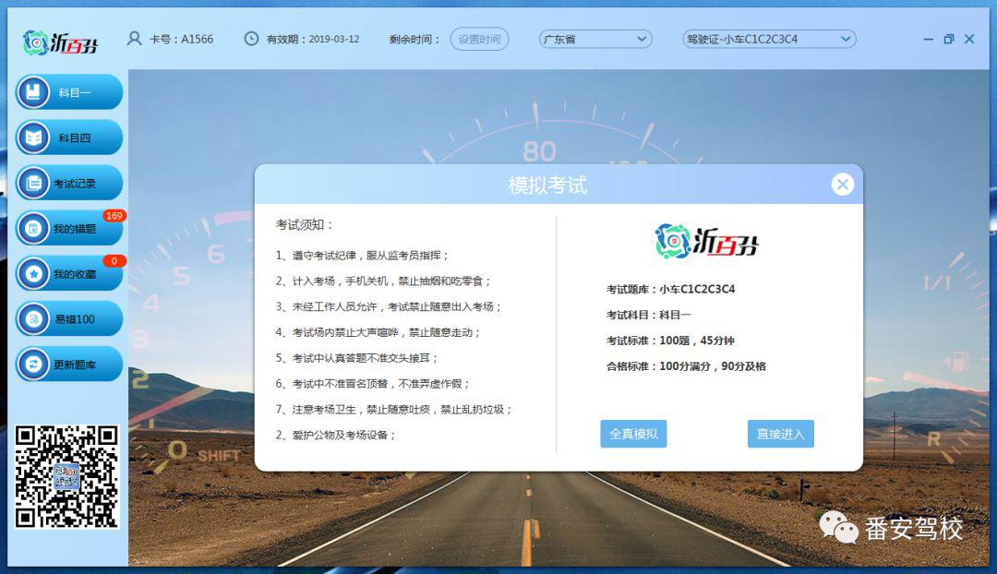The image size is (997, 574).
Task: Click the 科目一 book icon in sidebar
Action: coord(33,92)
